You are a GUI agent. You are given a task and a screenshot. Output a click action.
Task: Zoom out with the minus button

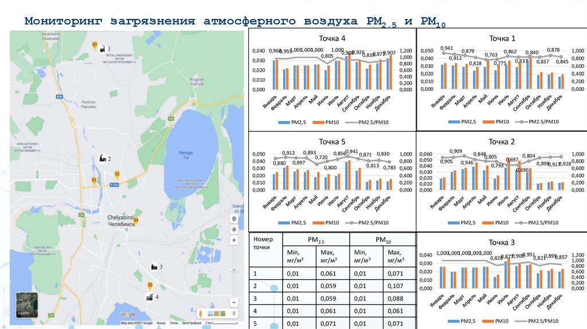tap(234, 302)
